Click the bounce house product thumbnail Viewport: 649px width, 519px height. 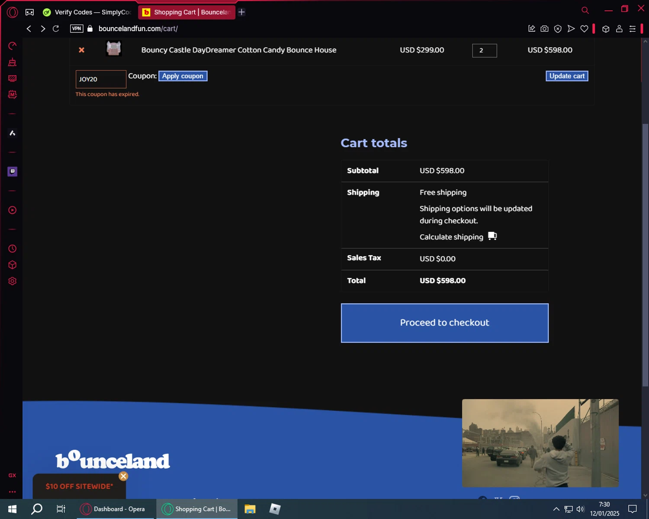(114, 48)
